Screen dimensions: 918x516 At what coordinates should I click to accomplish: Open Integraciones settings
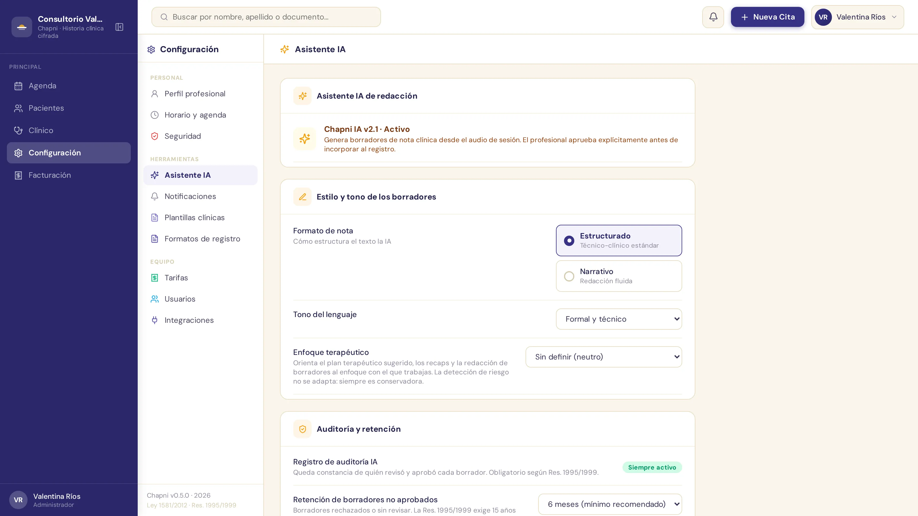201,320
